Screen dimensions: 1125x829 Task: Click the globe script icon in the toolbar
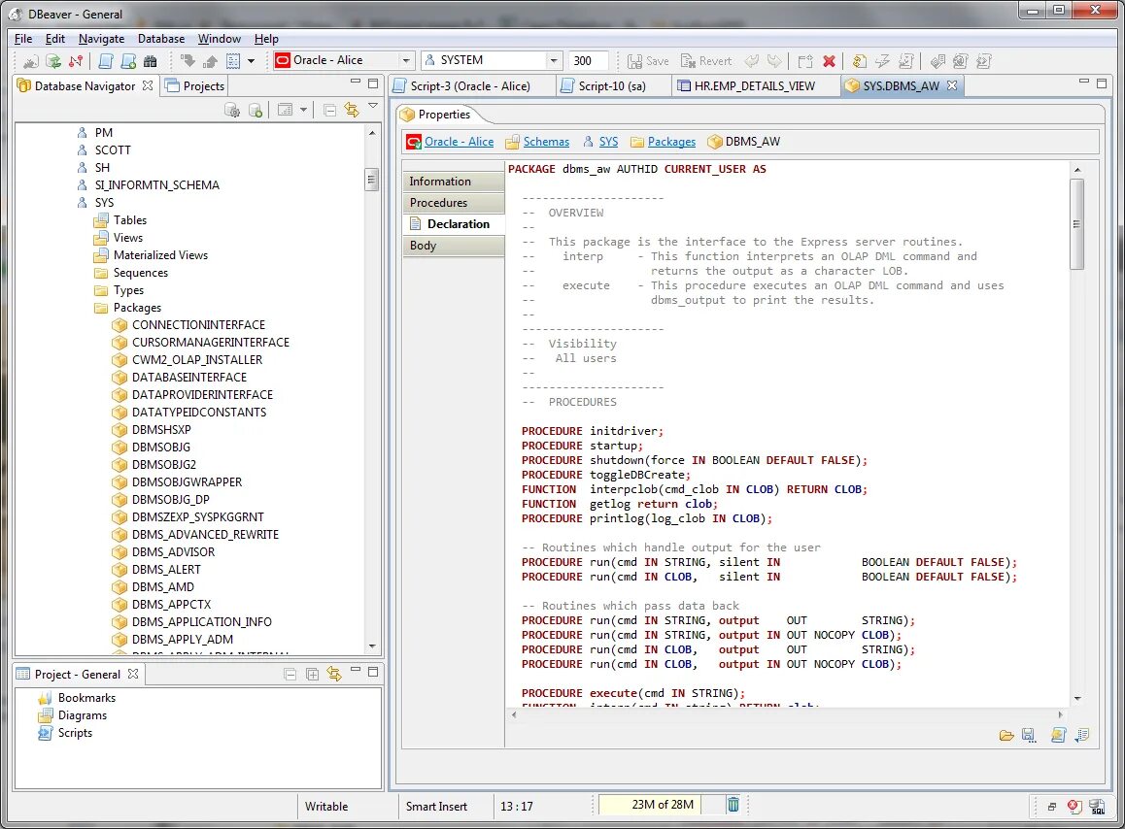coord(961,61)
